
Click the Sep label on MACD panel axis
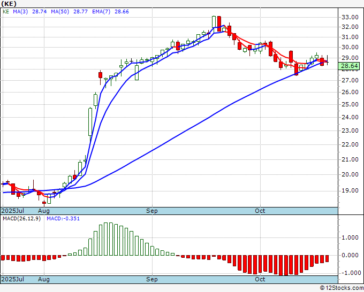(x=152, y=279)
